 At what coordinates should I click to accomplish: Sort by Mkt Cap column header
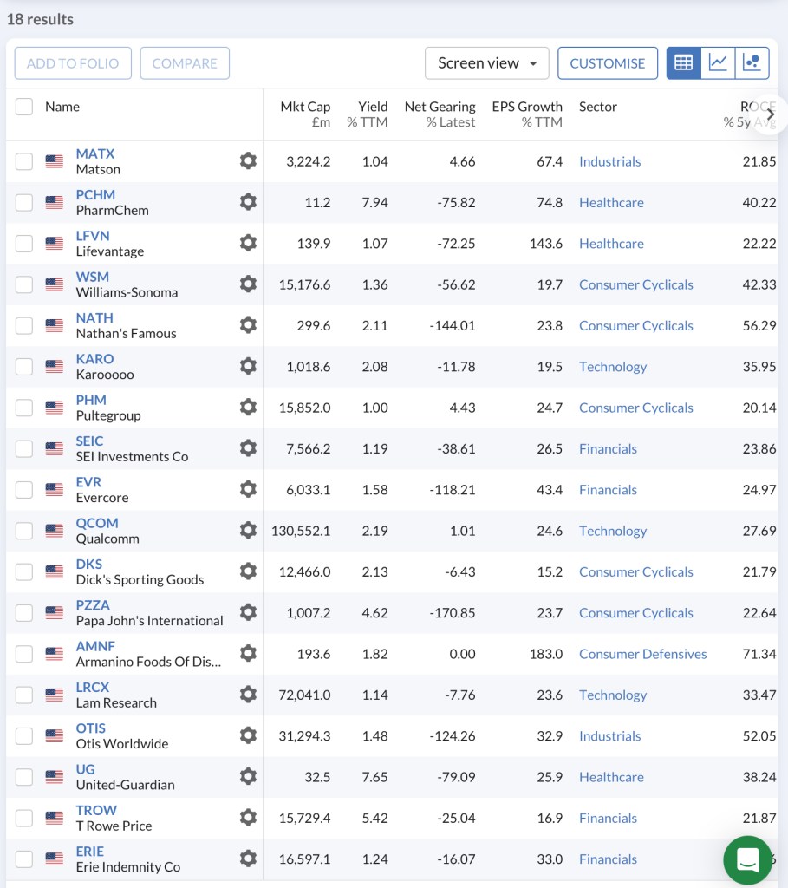coord(305,107)
